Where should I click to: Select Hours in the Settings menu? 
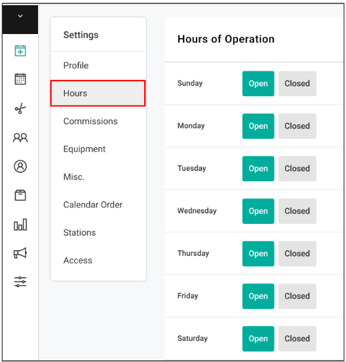coord(98,93)
